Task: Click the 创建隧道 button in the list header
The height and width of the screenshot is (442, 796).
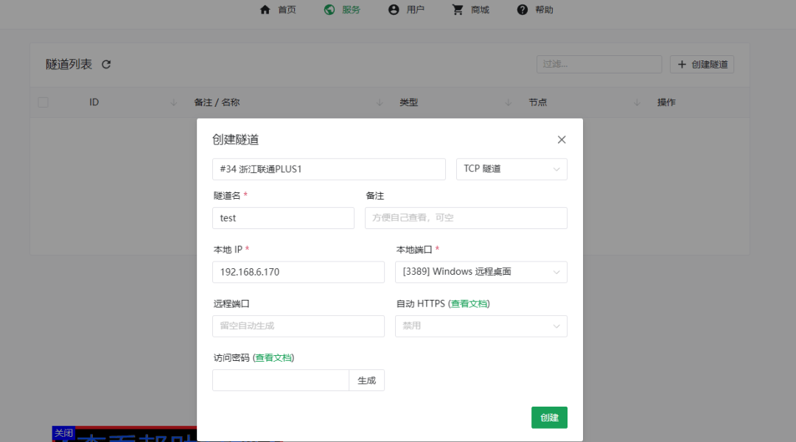Action: click(x=702, y=64)
